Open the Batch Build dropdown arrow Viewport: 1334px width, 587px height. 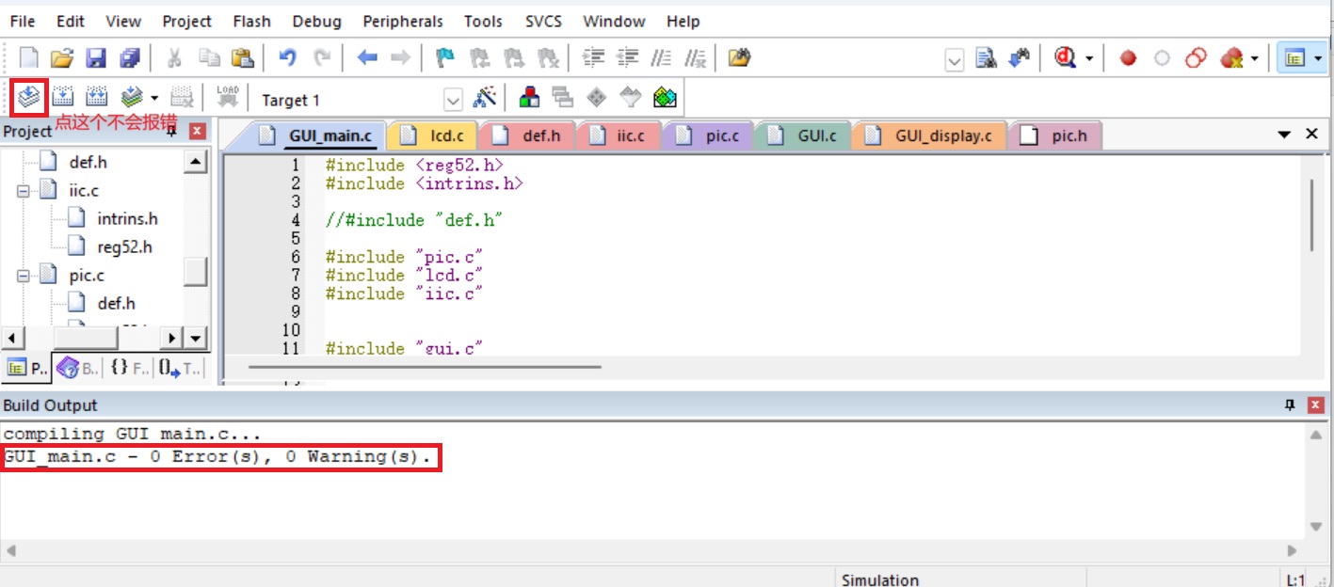pyautogui.click(x=154, y=97)
